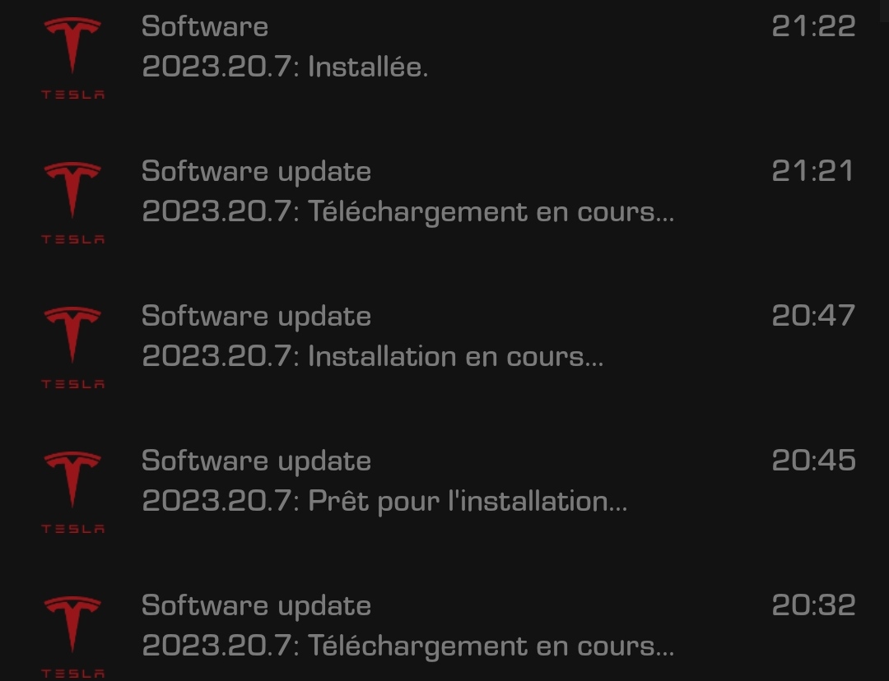Select 'Software update' title at 20:47
889x681 pixels.
(256, 316)
